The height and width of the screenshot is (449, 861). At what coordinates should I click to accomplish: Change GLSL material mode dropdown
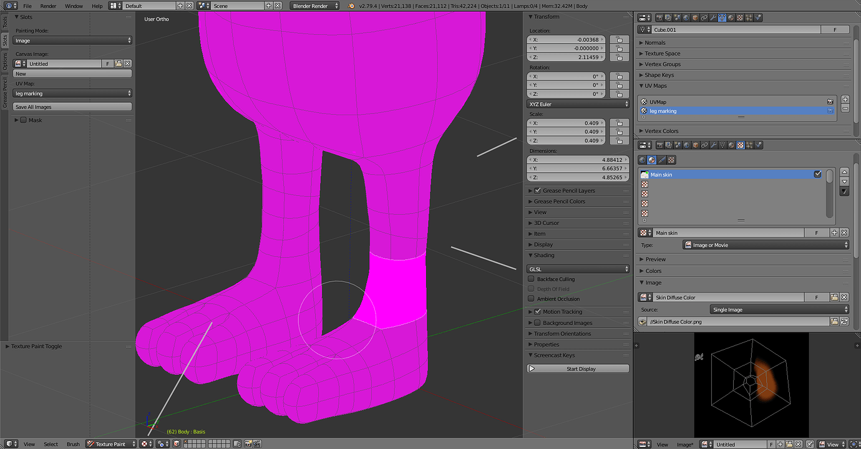[578, 269]
